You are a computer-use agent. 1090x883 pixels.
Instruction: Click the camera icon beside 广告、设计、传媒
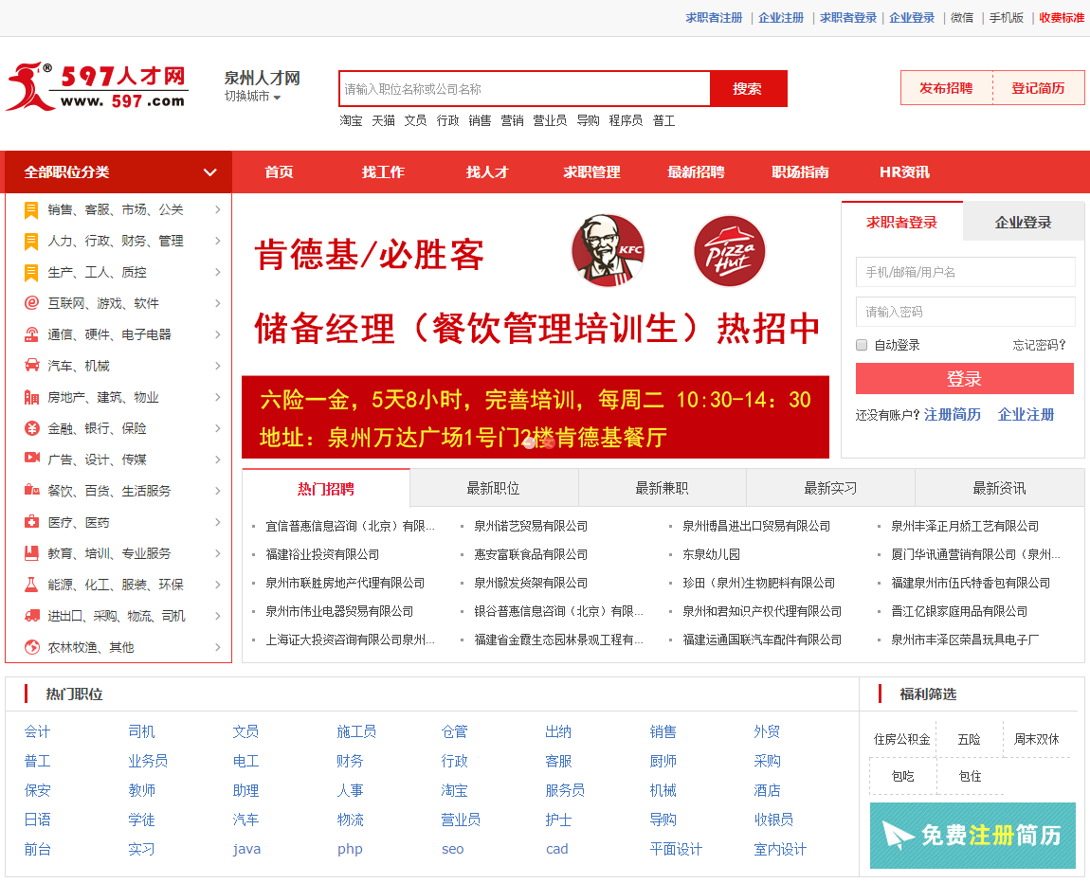tap(32, 457)
